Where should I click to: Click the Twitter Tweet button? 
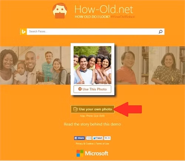[98, 138]
